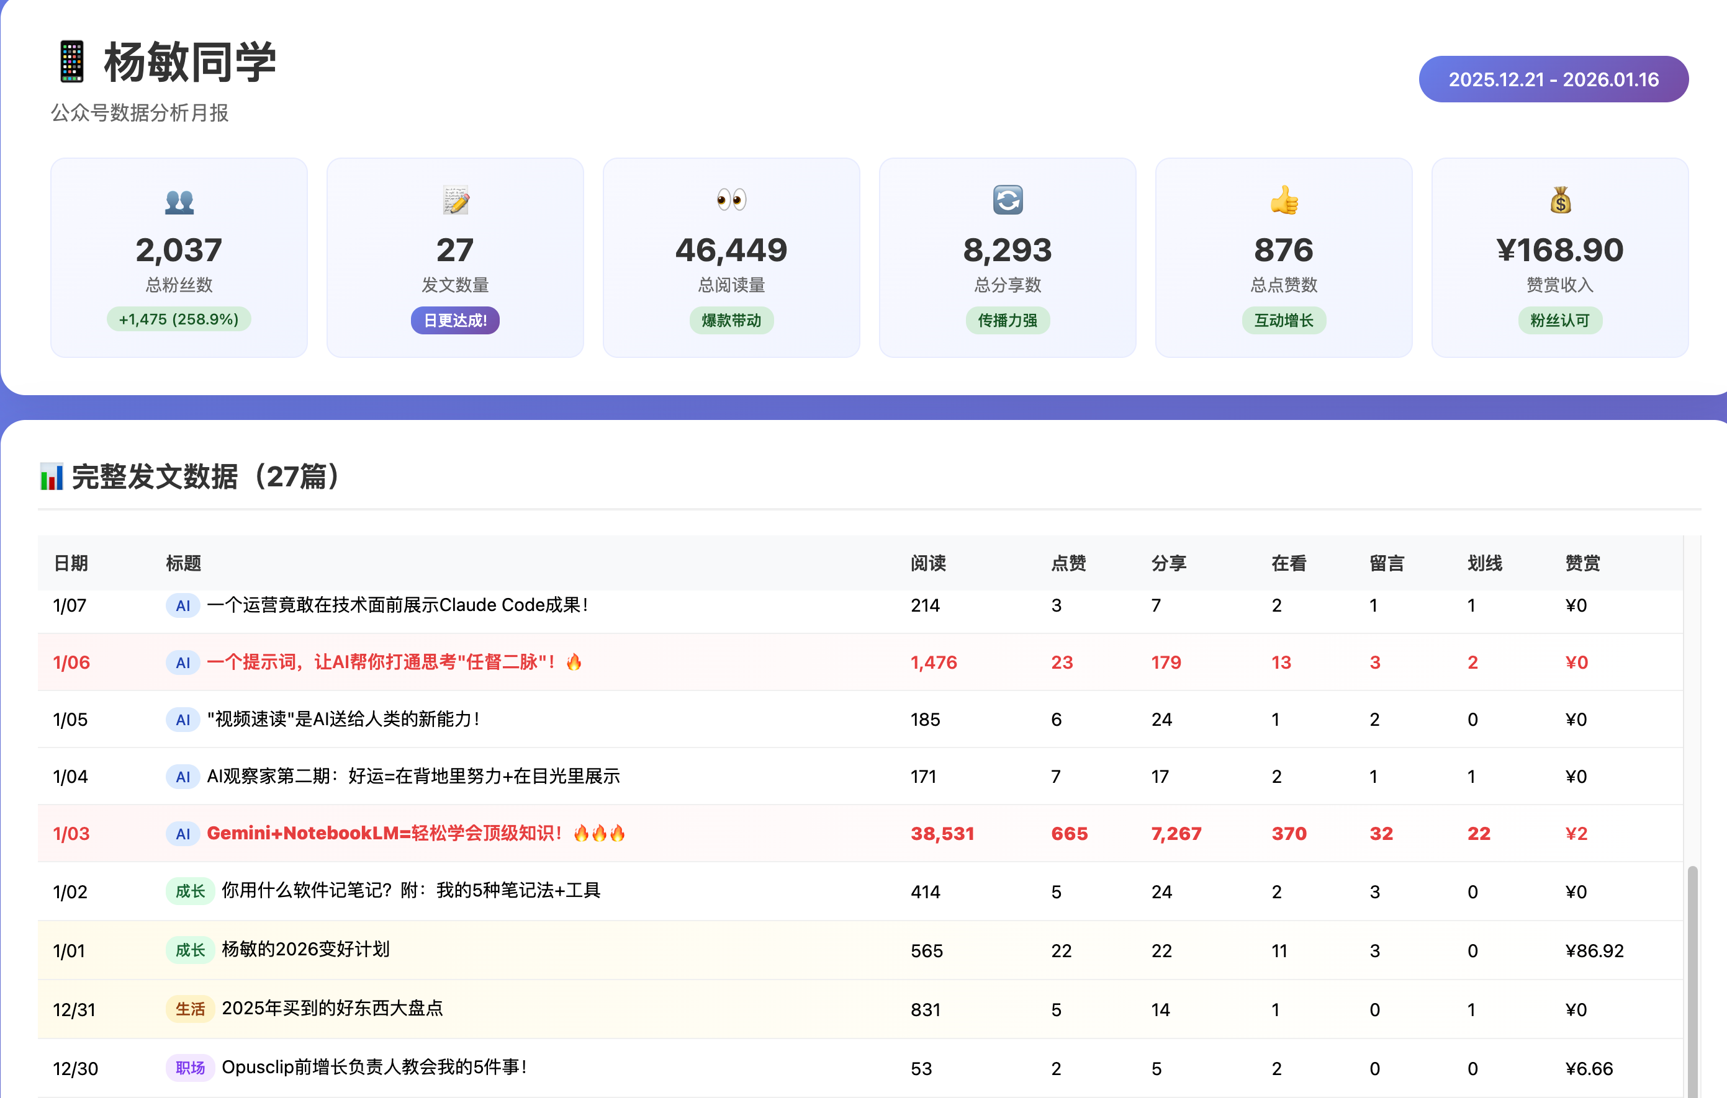Click the 分享 column header
The width and height of the screenshot is (1727, 1098).
pos(1168,563)
